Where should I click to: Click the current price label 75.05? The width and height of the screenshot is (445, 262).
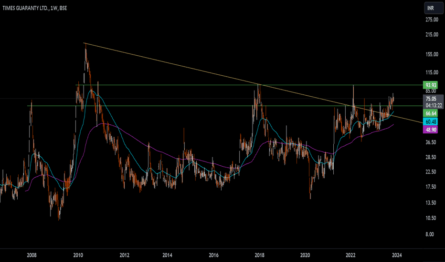[x=431, y=99]
